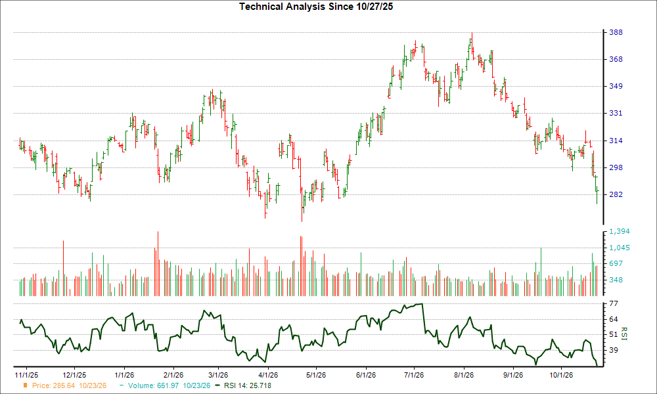Click the 4/1/26 date label
Viewport: 657px width, 394px height.
point(268,375)
